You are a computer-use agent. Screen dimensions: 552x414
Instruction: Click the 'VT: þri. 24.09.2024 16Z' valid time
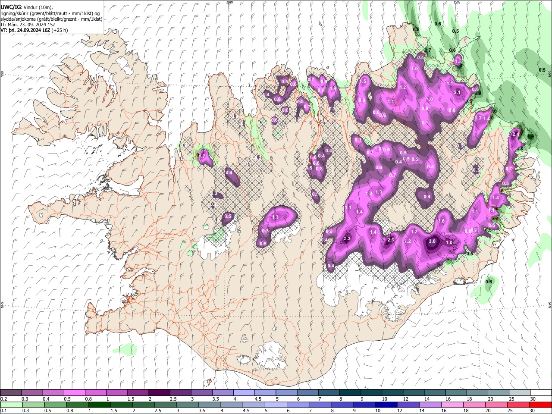pos(25,30)
